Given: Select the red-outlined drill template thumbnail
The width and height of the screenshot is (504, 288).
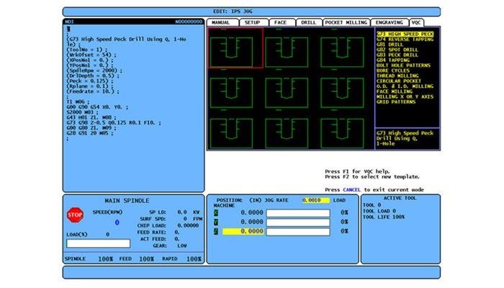Looking at the screenshot, I should click(235, 48).
